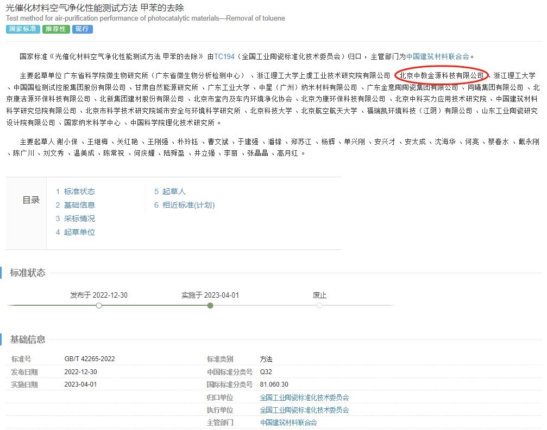Image resolution: width=547 pixels, height=430 pixels.
Task: Click the circled 北京中教金源科技有限公司 text
Action: pyautogui.click(x=441, y=75)
